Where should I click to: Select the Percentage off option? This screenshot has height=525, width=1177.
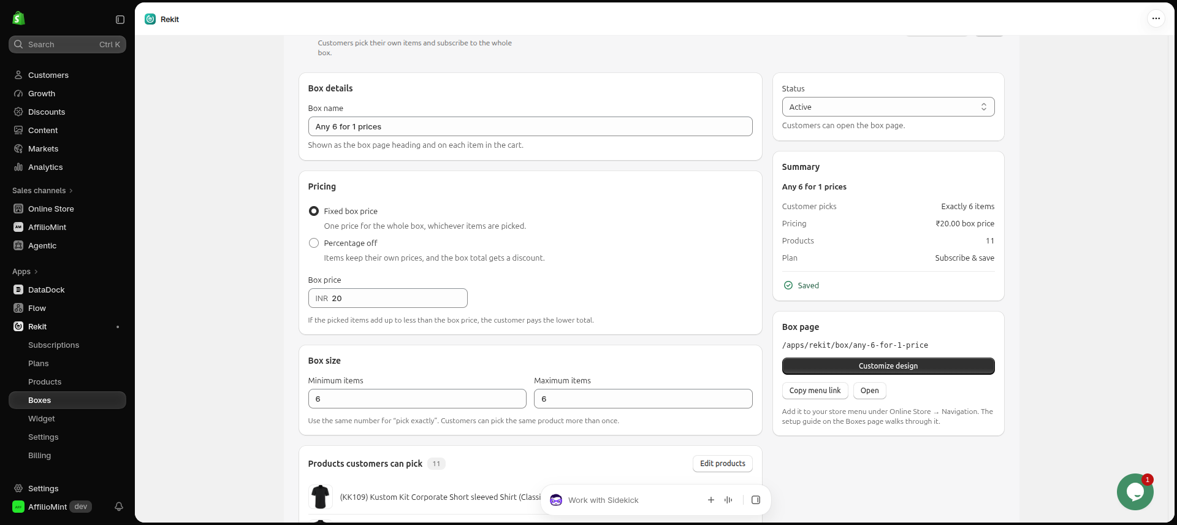click(x=314, y=243)
